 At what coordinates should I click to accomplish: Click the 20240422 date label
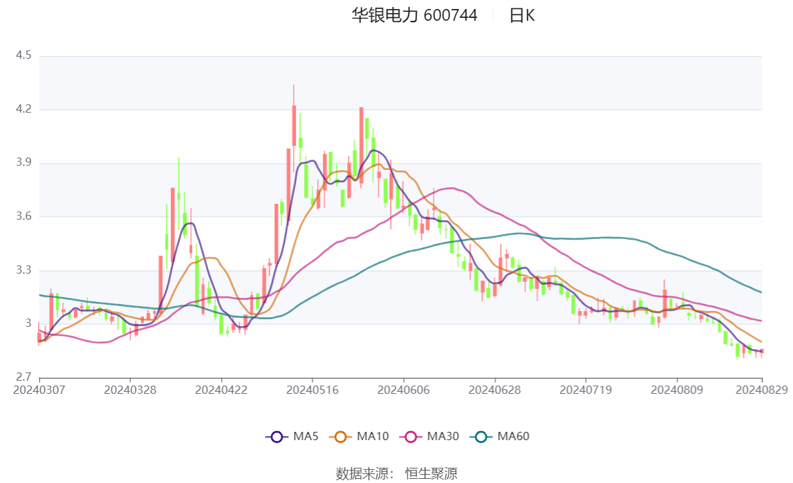(221, 390)
